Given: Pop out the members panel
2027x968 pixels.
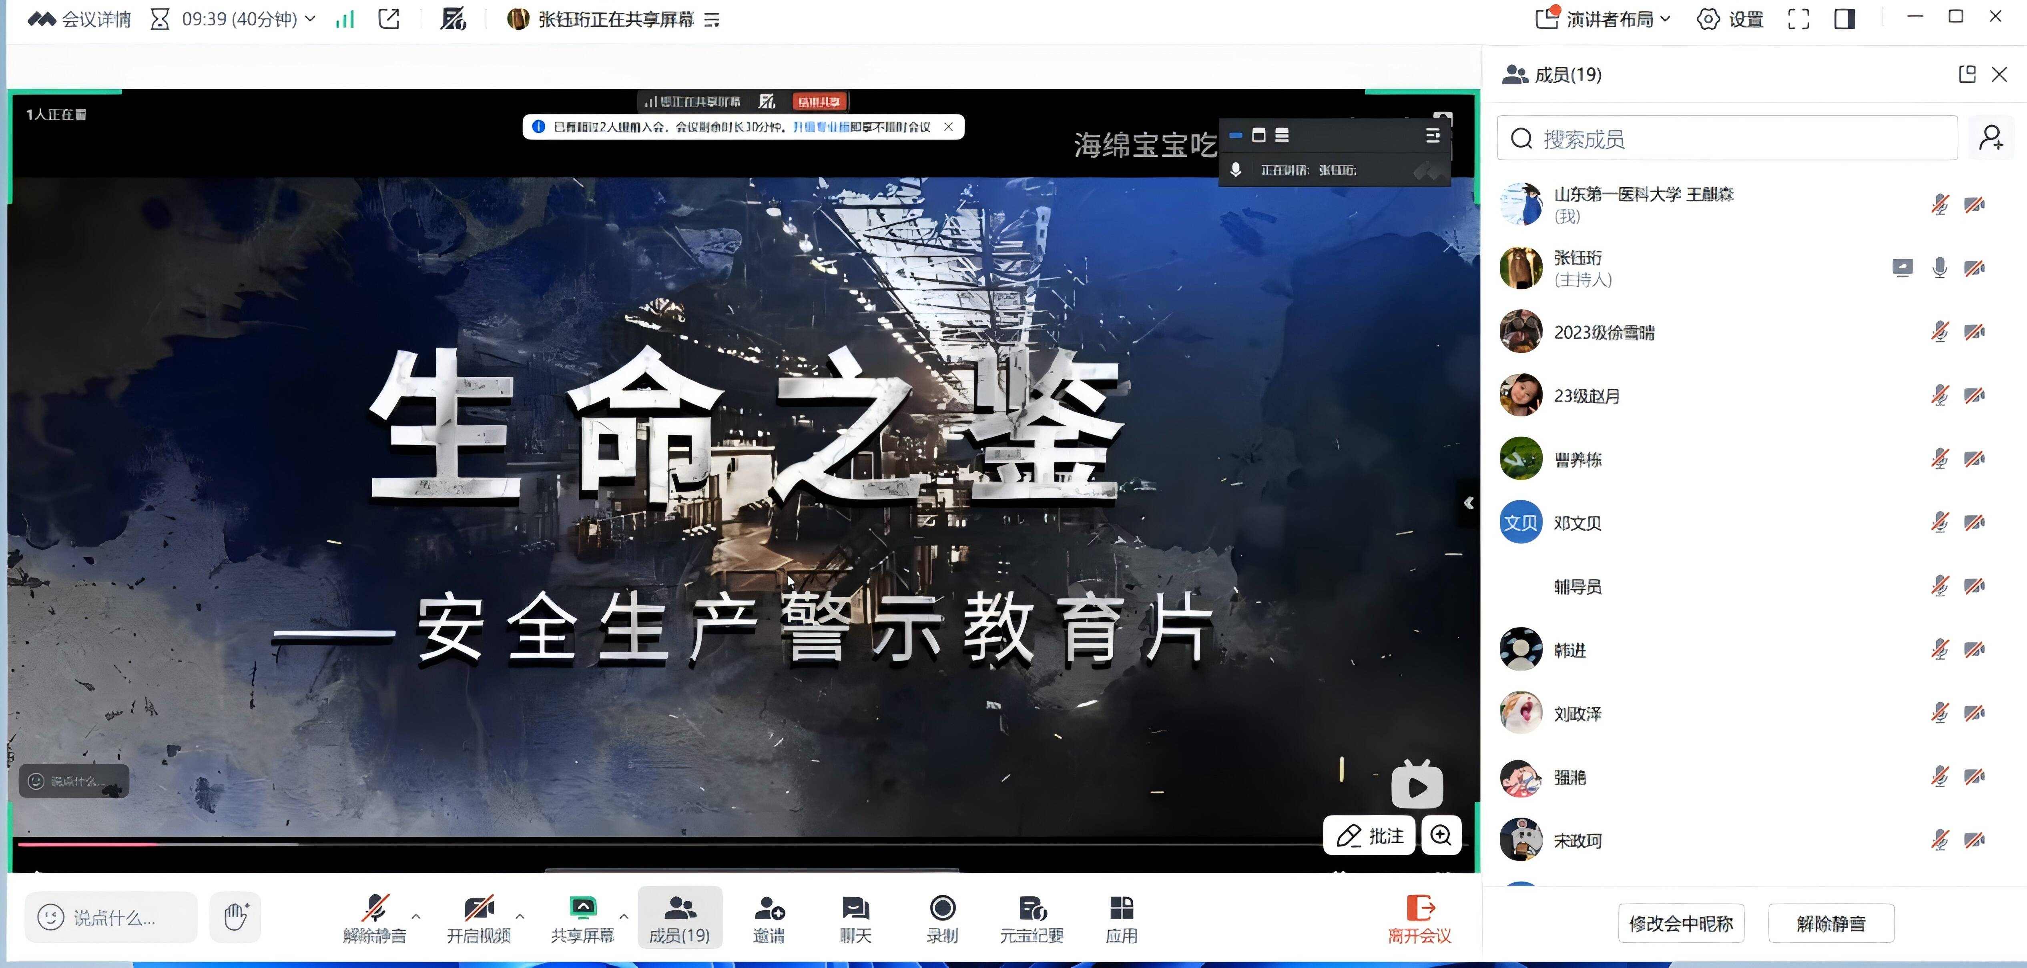Looking at the screenshot, I should pyautogui.click(x=1967, y=74).
